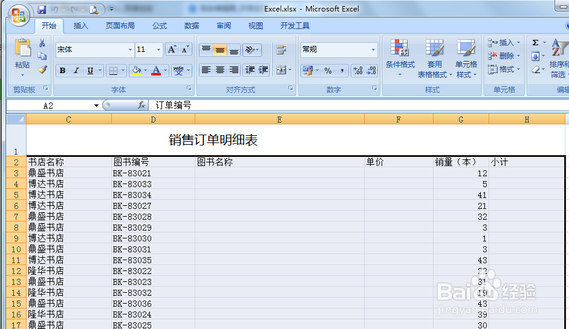Click the phonetic guide wén icon
Viewport: 569px width, 329px height.
[x=178, y=70]
